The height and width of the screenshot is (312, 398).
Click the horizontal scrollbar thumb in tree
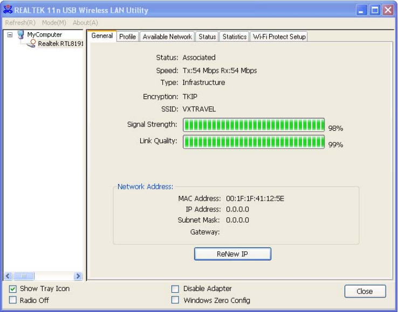(24, 276)
